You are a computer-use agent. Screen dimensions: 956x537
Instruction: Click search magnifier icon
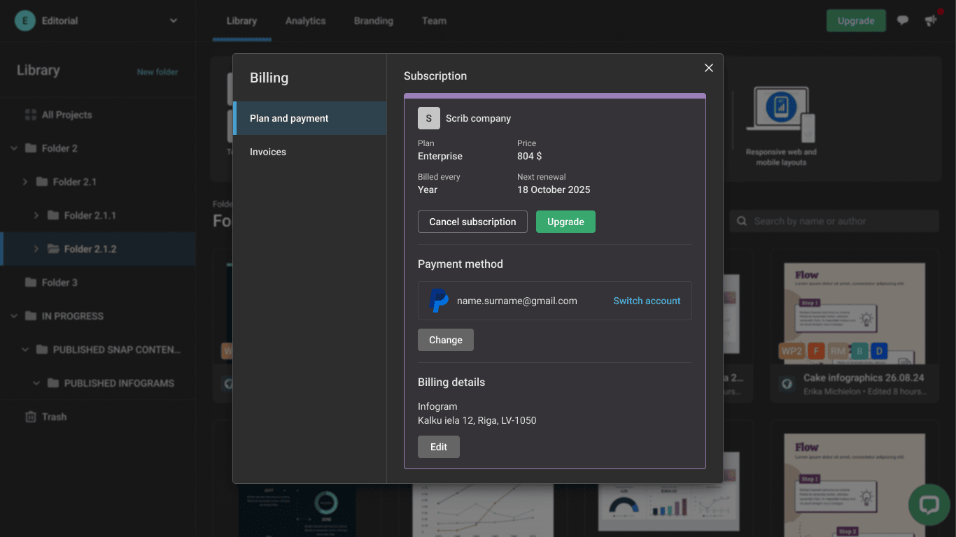(742, 221)
